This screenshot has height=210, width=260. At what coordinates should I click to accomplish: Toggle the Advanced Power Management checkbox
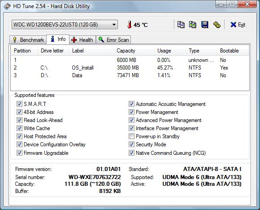coord(131,120)
